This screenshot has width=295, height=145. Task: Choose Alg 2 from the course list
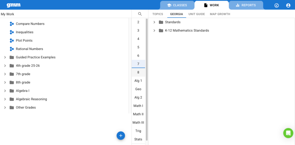(x=138, y=97)
